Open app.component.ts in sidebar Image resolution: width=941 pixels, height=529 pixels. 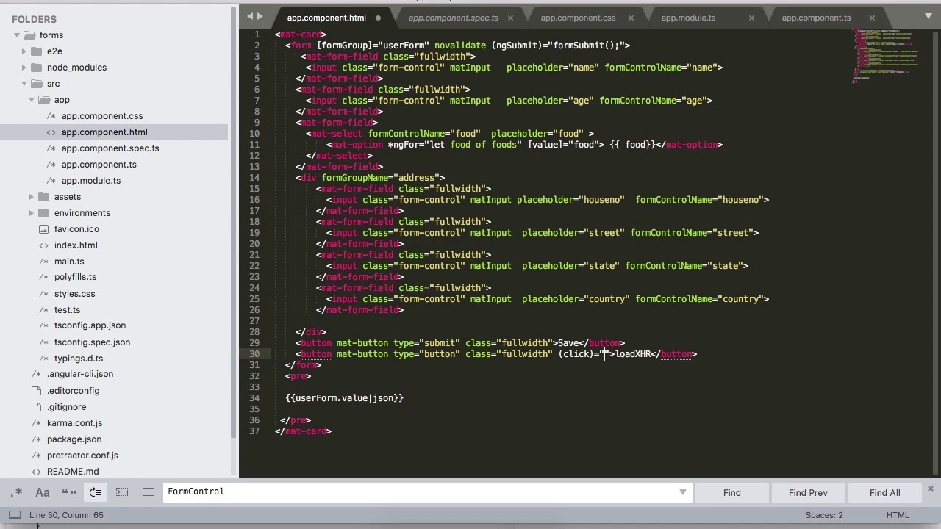coord(99,165)
